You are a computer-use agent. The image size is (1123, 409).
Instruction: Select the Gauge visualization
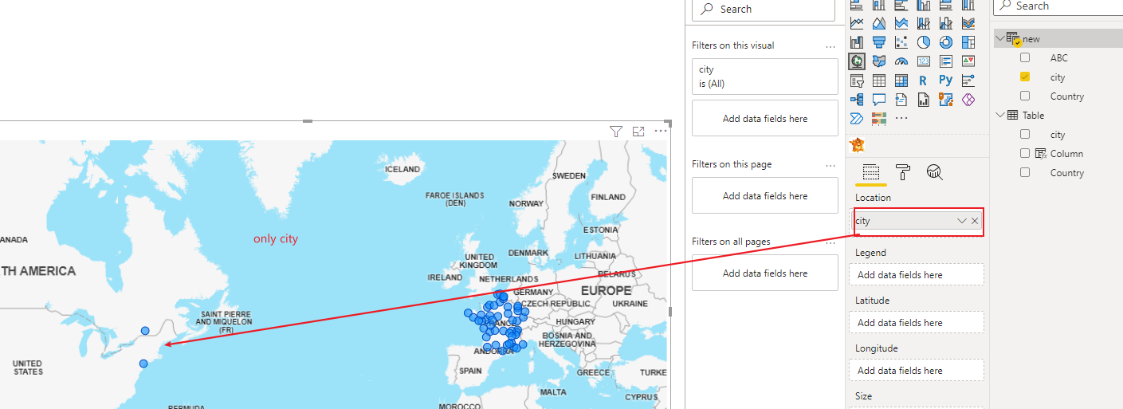tap(901, 61)
